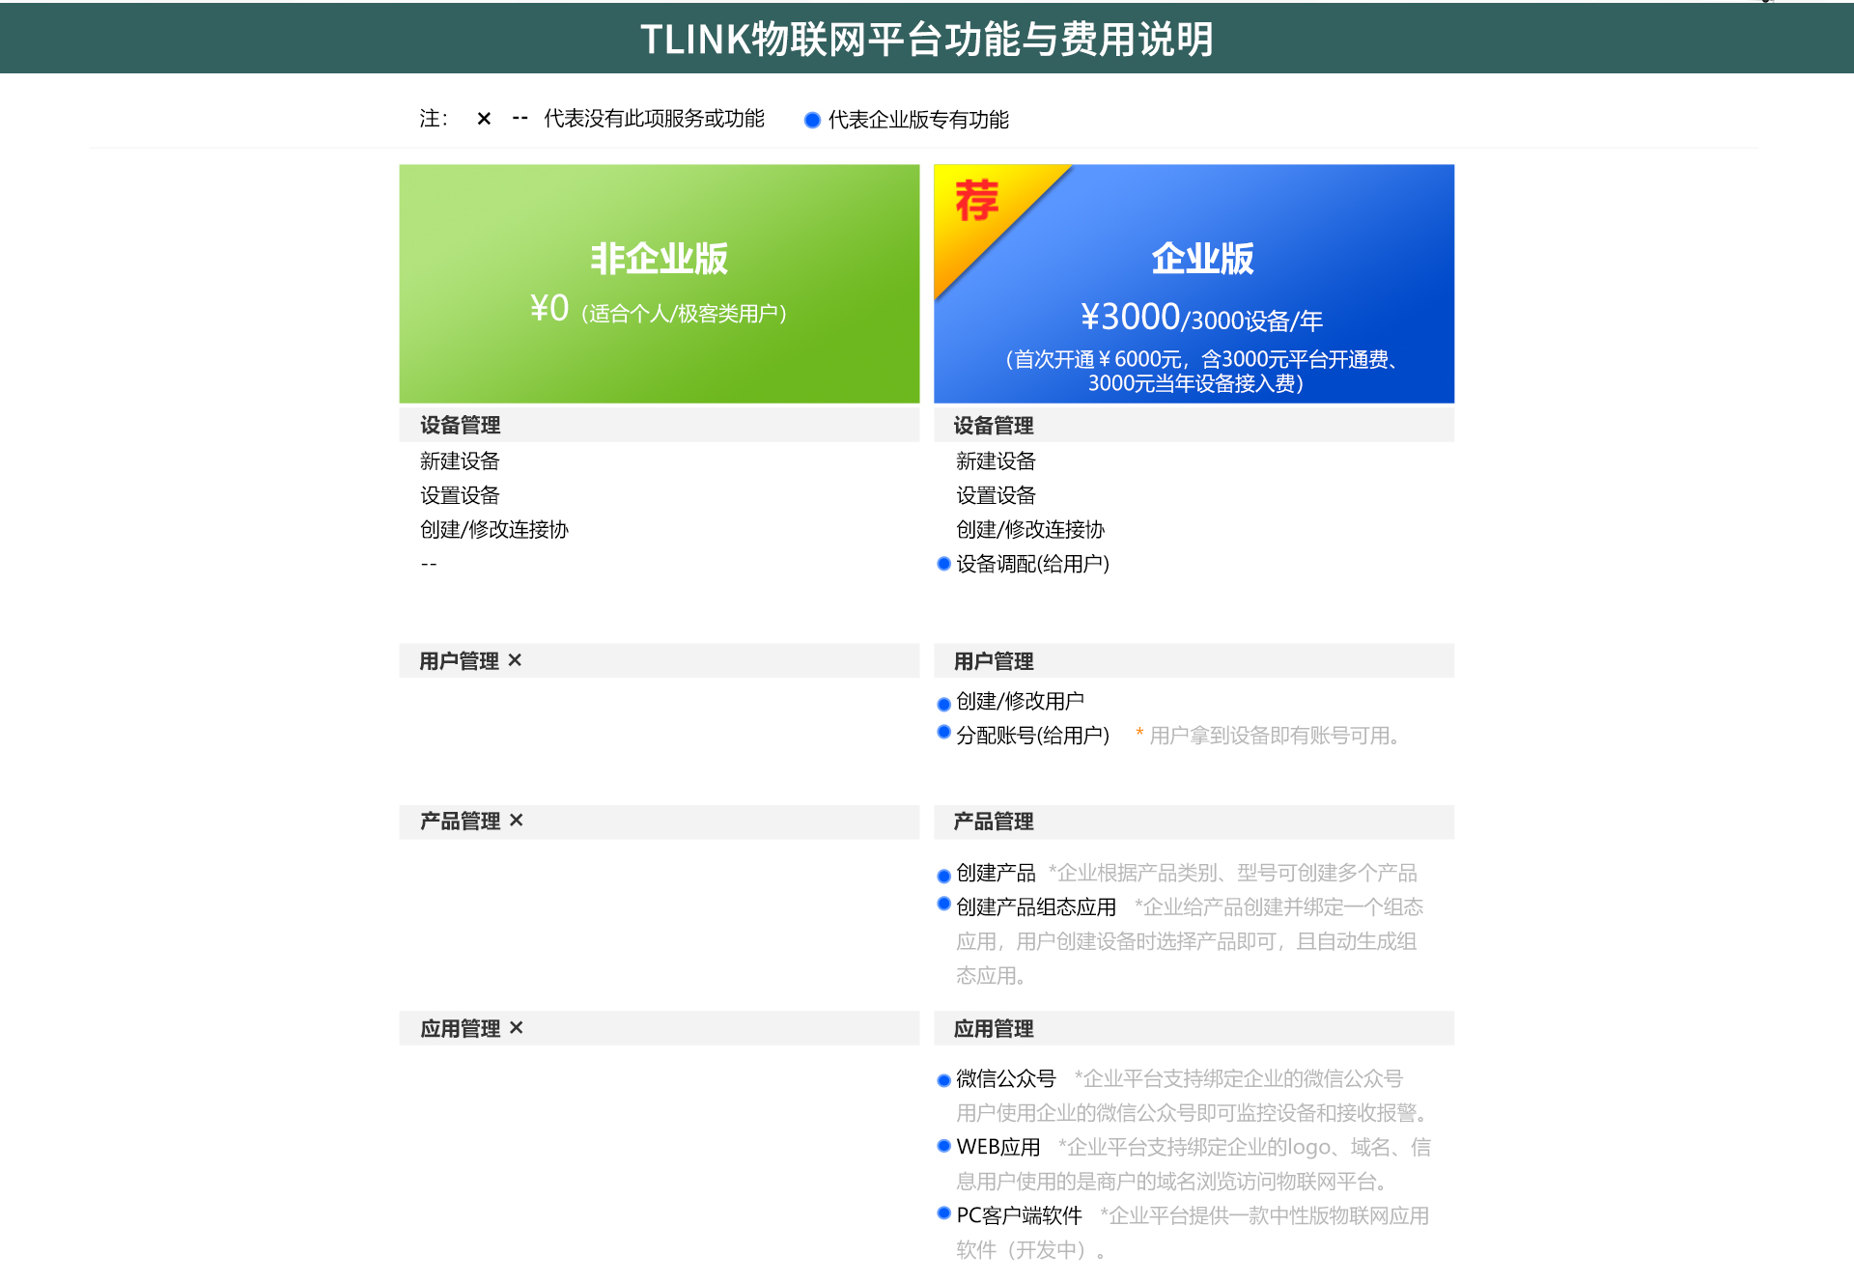The image size is (1854, 1282).
Task: Click the blue dot beside PC客户端软件
Action: click(943, 1214)
